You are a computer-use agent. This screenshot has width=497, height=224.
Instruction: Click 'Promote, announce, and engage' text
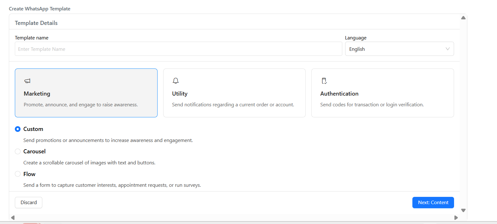(81, 105)
